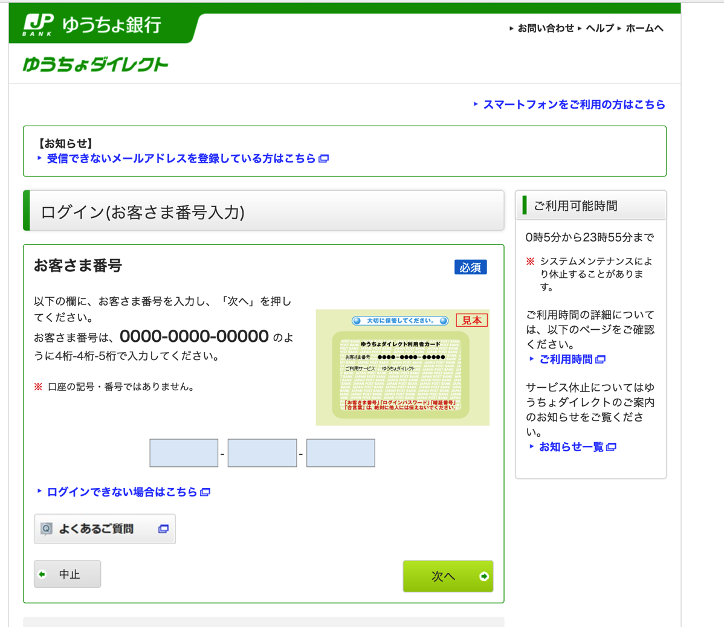This screenshot has height=627, width=724.
Task: Click new-window icon on よくあるご質問 button
Action: pyautogui.click(x=163, y=529)
